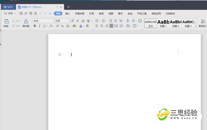207x130 pixels.
Task: Select the 正文 body text style
Action: pos(150,23)
